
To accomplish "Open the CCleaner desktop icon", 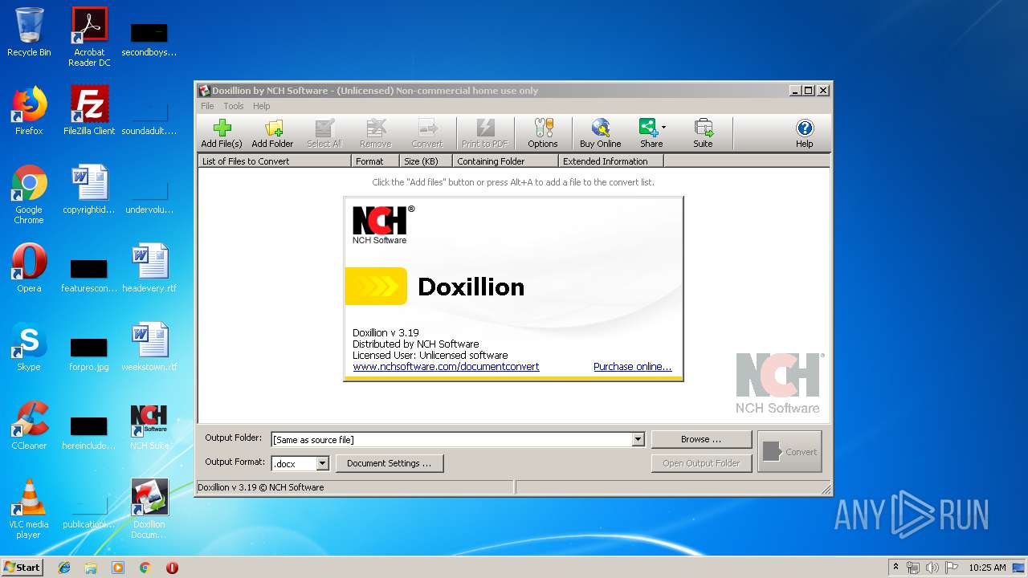I will point(29,425).
